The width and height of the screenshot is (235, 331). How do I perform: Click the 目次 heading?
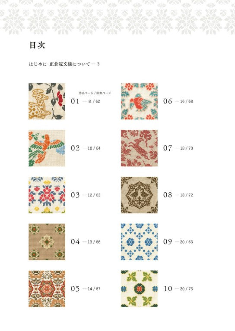[37, 45]
